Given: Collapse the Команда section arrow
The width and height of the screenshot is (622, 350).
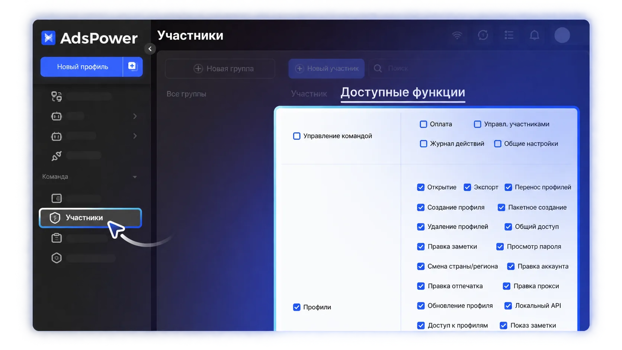Looking at the screenshot, I should [135, 177].
